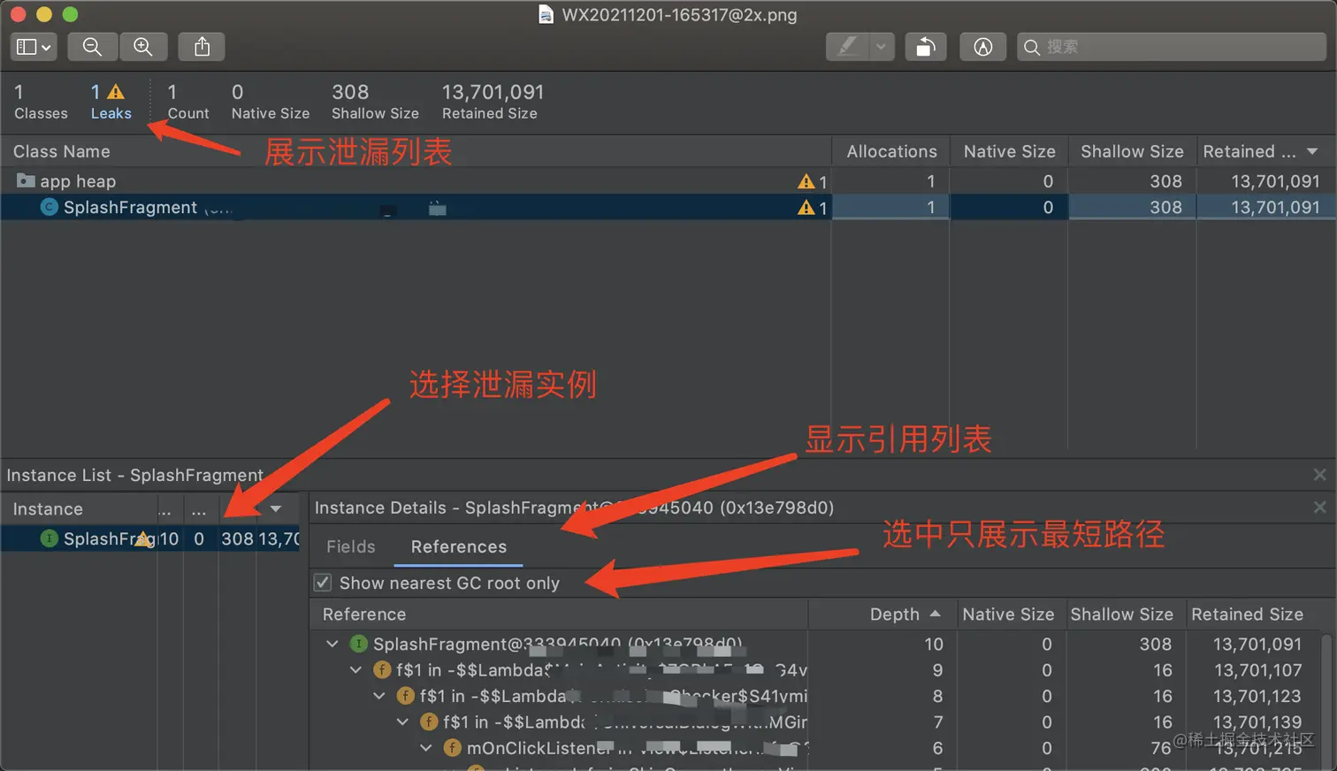This screenshot has width=1337, height=771.
Task: Close the Instance List panel
Action: (x=1320, y=474)
